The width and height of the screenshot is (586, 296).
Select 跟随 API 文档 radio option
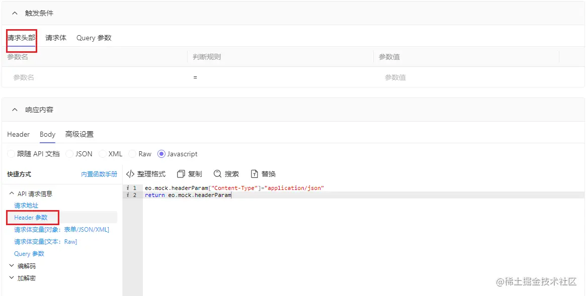[x=11, y=154]
